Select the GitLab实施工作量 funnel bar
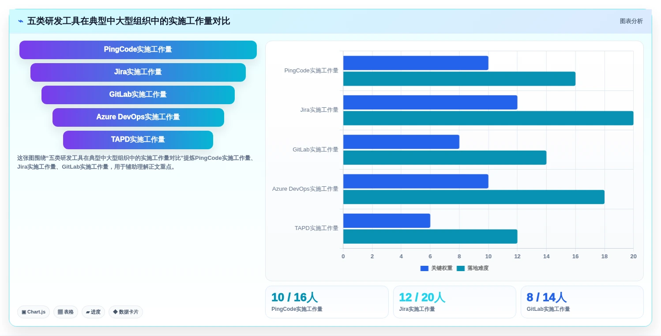661x336 pixels. coord(138,95)
